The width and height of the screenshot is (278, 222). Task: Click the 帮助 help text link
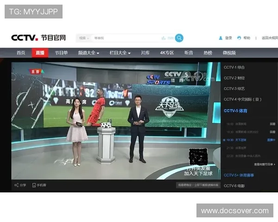pos(247,38)
